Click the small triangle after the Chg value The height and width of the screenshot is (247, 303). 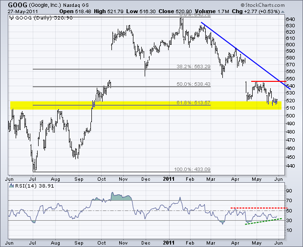click(x=282, y=12)
